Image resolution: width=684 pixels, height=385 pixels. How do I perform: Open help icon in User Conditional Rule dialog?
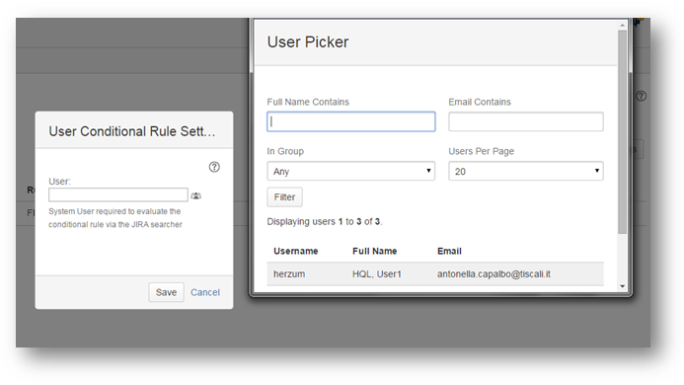tap(214, 167)
